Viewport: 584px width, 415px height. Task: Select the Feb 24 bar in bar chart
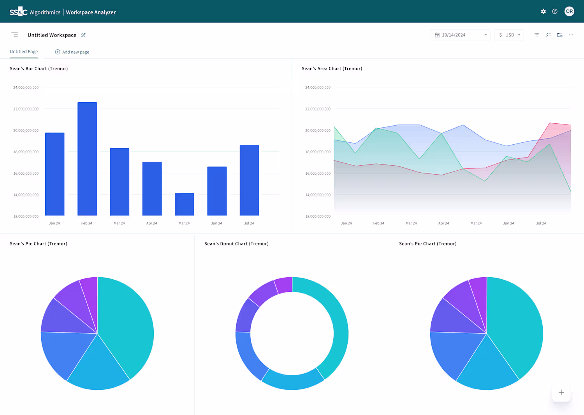click(x=87, y=159)
